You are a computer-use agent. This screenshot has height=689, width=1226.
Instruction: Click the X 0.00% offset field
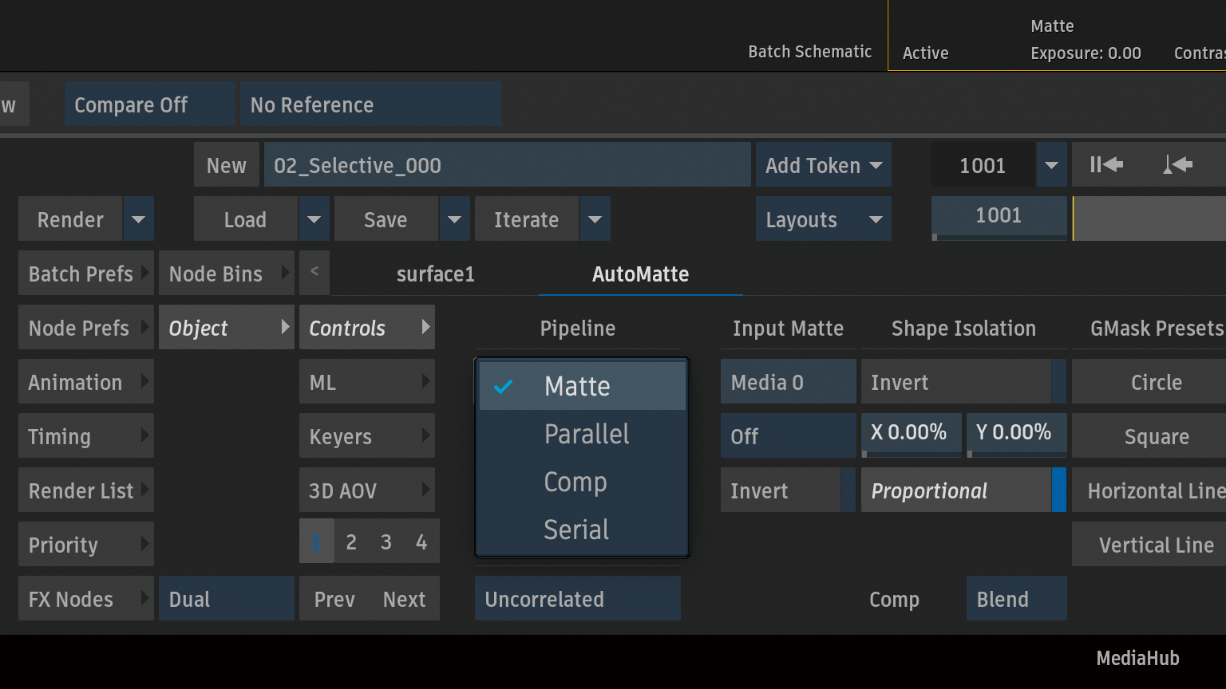click(911, 433)
